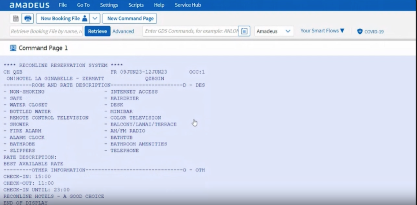
Task: Click the save floppy disk icon
Action: pyautogui.click(x=16, y=18)
